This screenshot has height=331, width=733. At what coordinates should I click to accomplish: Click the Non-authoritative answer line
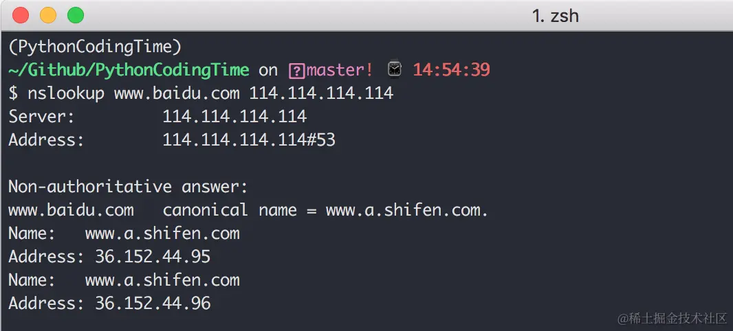click(x=128, y=187)
